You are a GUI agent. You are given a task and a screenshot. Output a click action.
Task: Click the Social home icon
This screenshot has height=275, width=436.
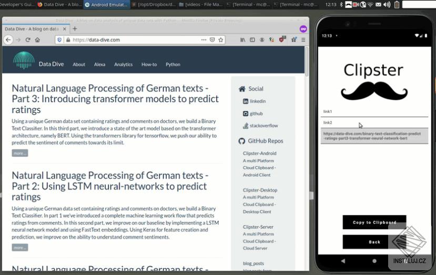tap(242, 89)
